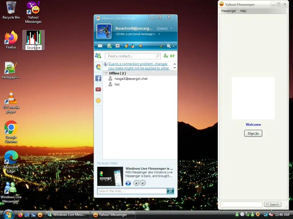Click the grey Yahoo smiley tray icon
The image size is (293, 219).
coord(242,214)
